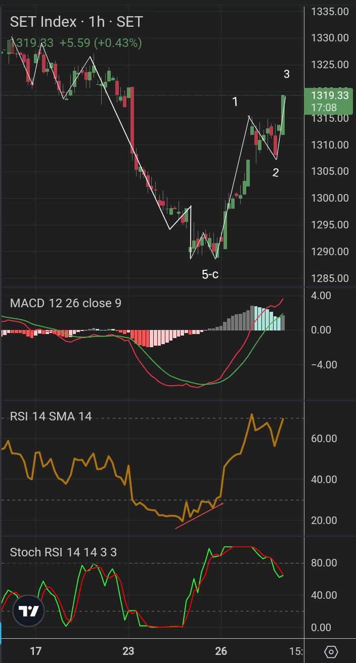Click the current price label 1319.33
Screen dimensions: 356x663
(x=329, y=96)
